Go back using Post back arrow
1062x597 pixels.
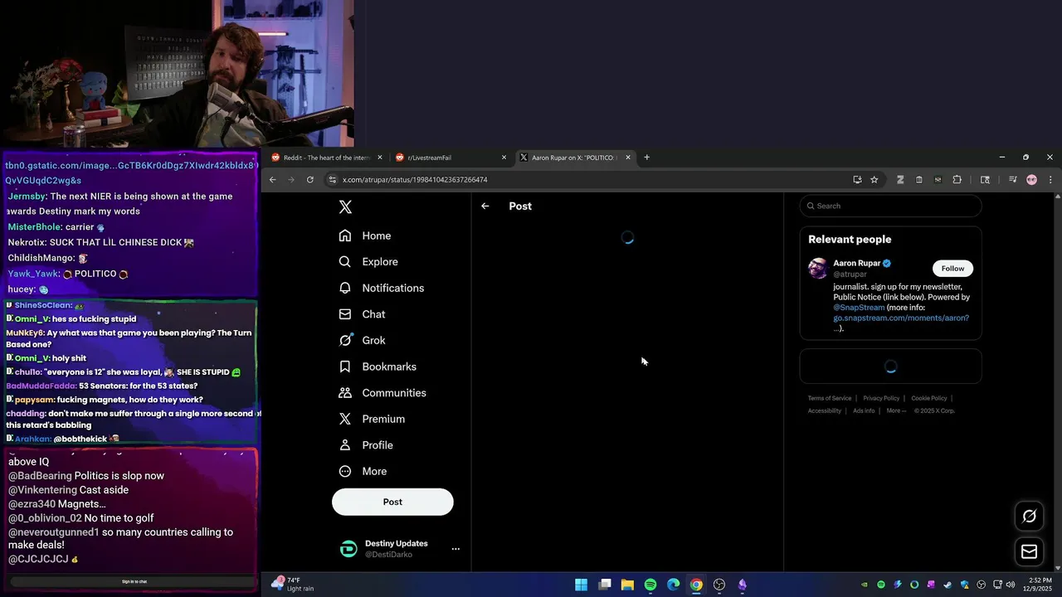(x=485, y=206)
